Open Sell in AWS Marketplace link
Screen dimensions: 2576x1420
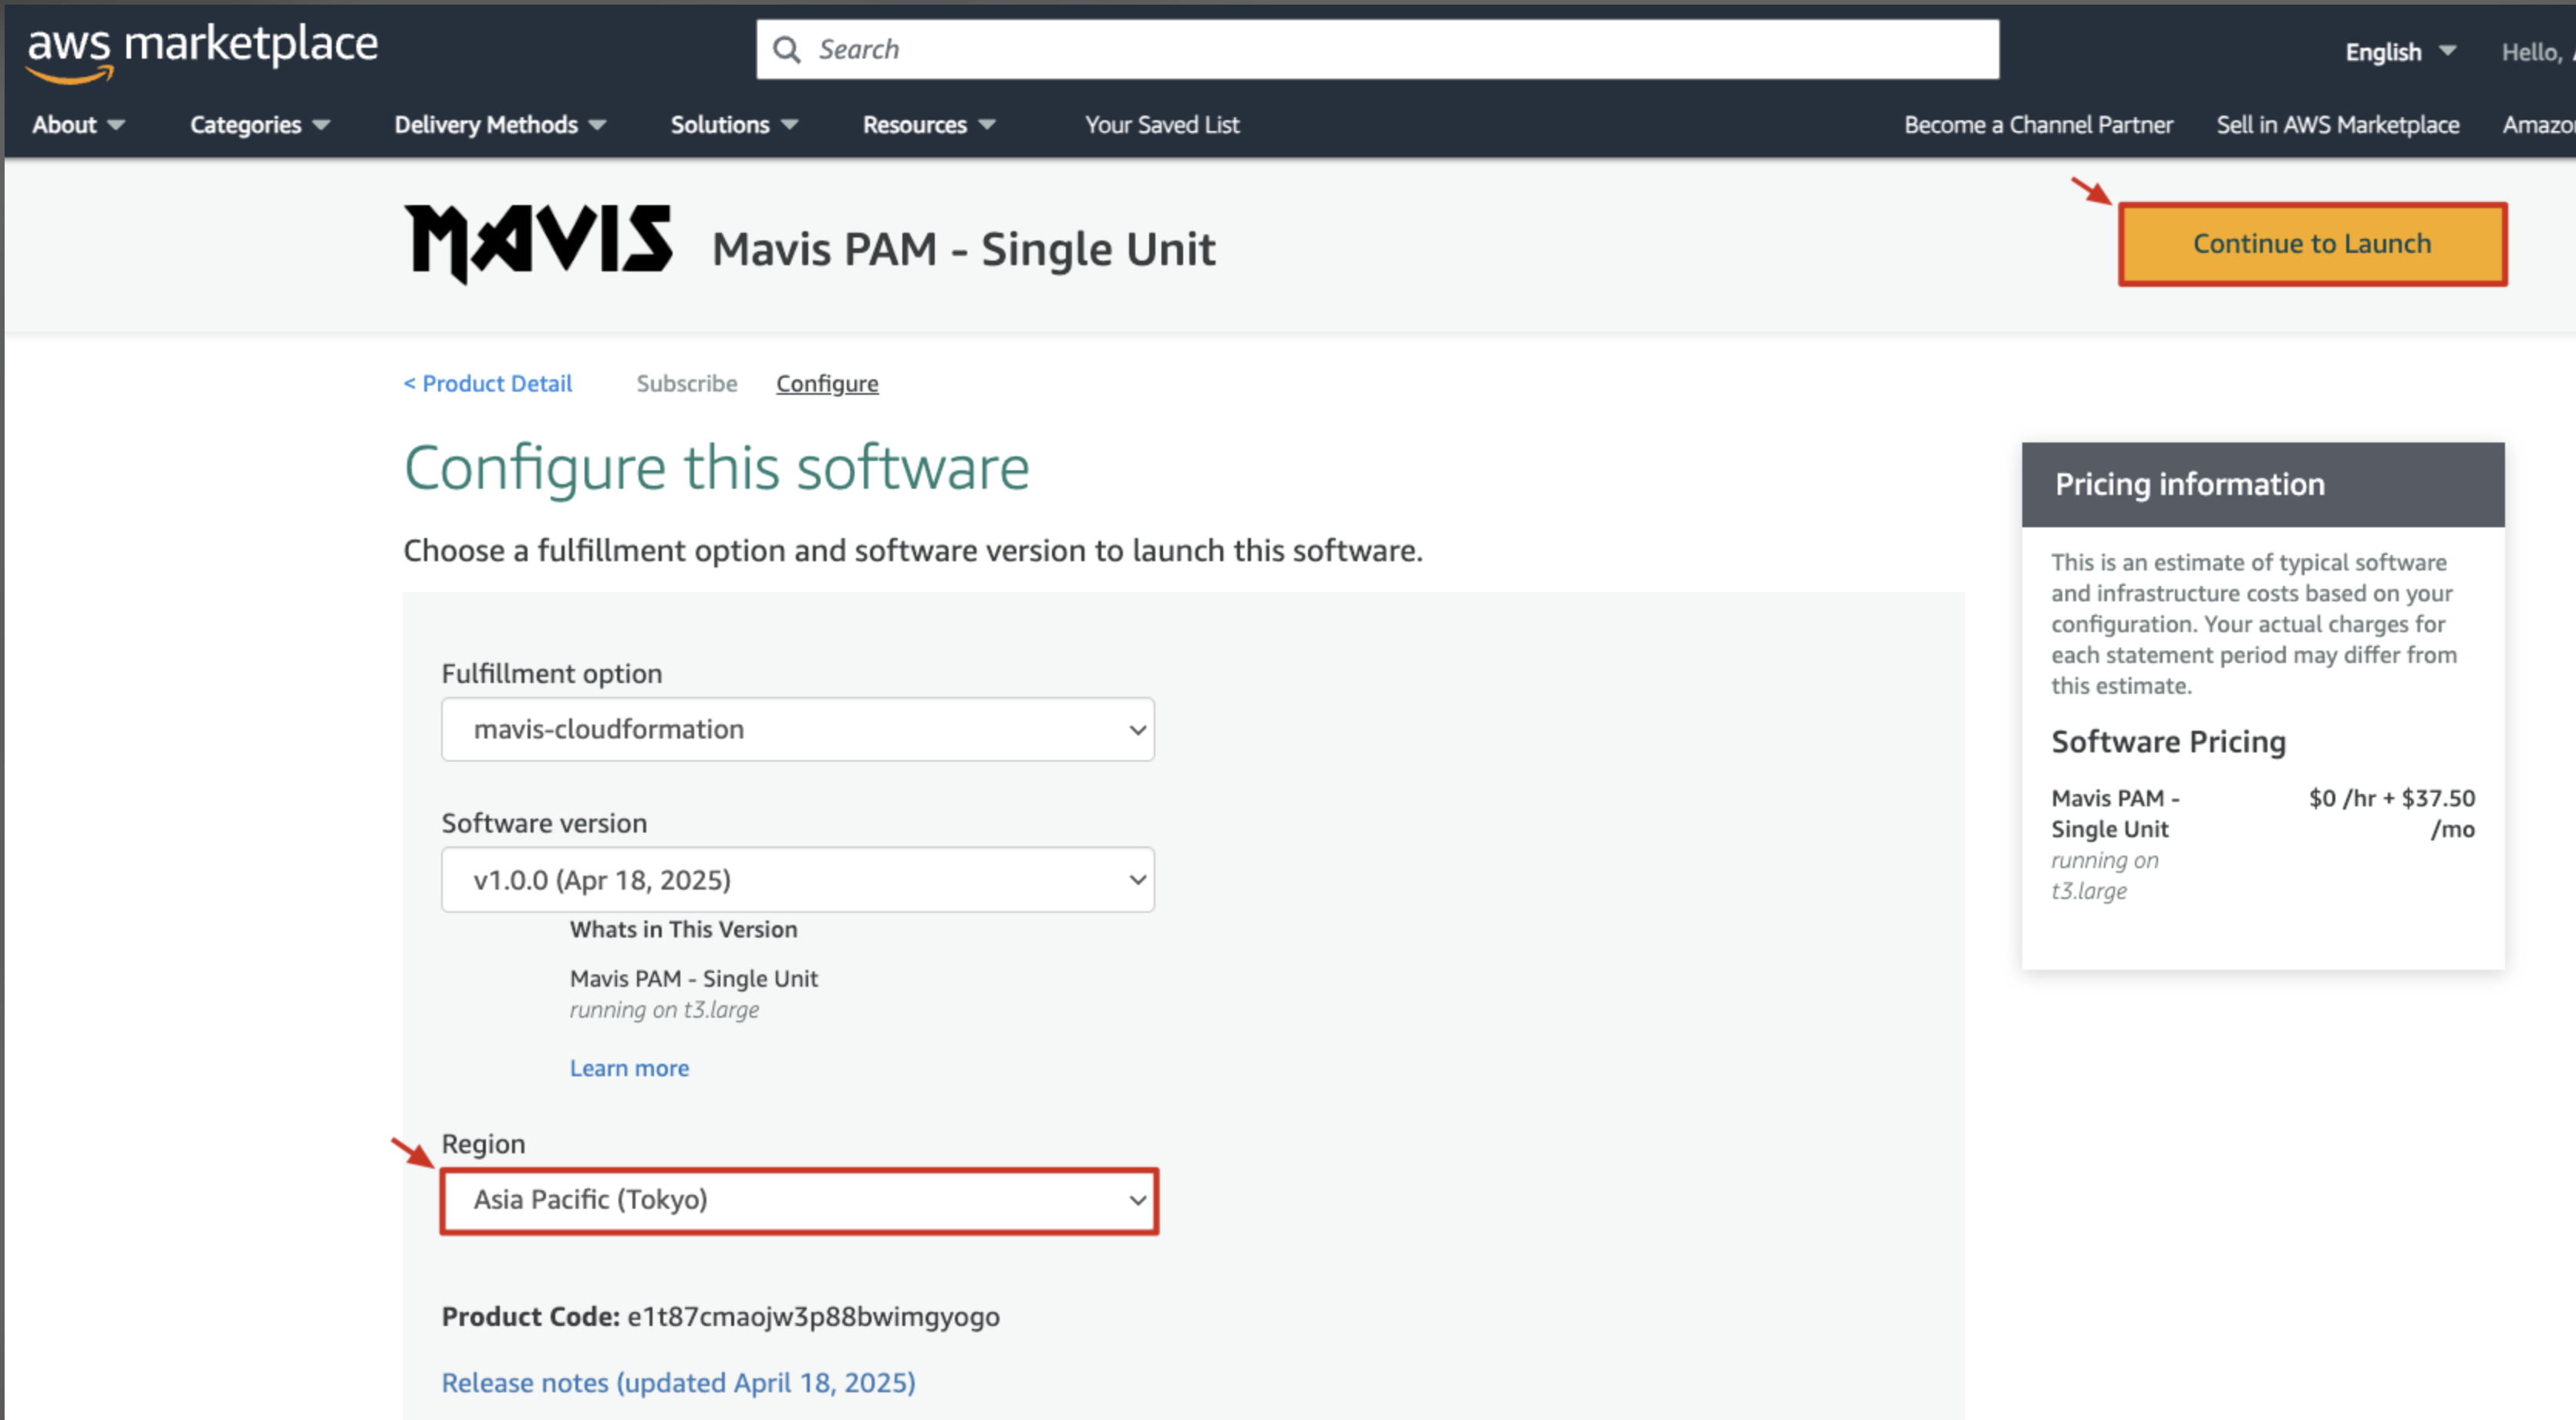click(2337, 125)
